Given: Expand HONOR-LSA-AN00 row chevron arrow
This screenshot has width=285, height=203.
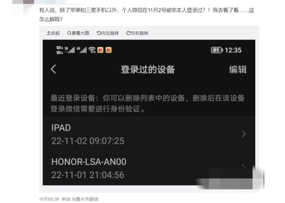Looking at the screenshot, I should point(244,167).
